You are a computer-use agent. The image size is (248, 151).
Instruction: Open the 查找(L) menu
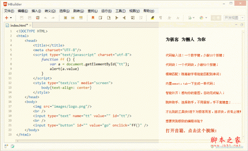(x=93, y=11)
